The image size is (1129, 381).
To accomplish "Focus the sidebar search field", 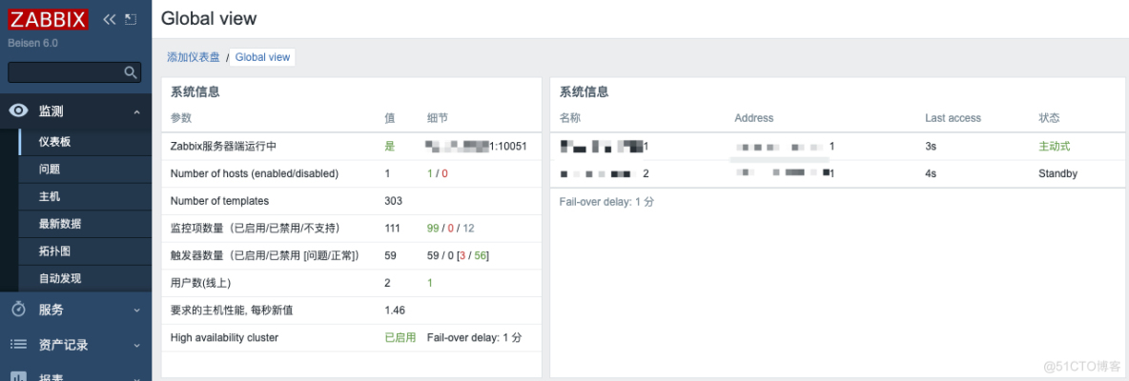I will [x=66, y=71].
